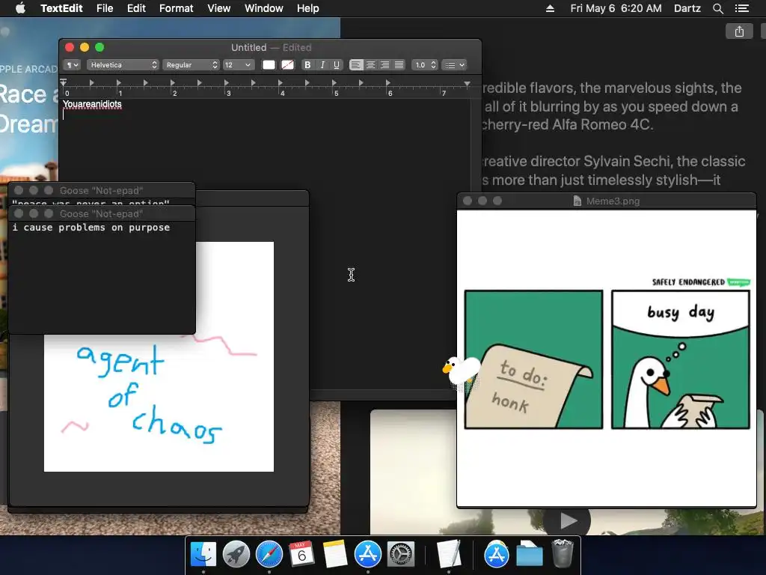This screenshot has height=575, width=766.
Task: Click the date and time in menu bar
Action: [616, 8]
